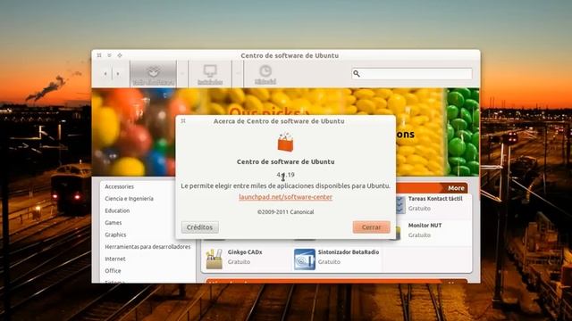572x321 pixels.
Task: Open the Ginkgo CADx toolbox icon
Action: (214, 259)
